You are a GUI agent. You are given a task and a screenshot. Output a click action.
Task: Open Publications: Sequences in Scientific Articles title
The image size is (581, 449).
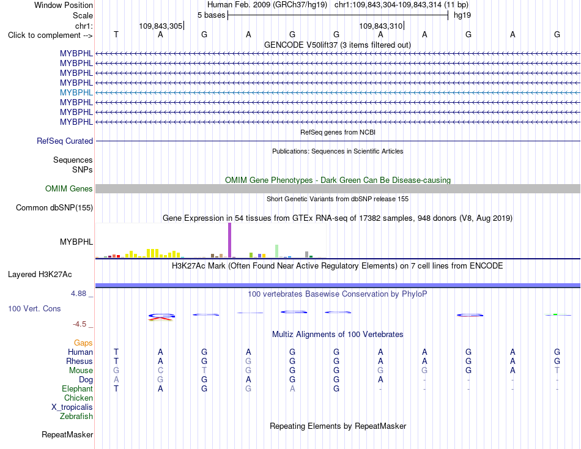(338, 151)
